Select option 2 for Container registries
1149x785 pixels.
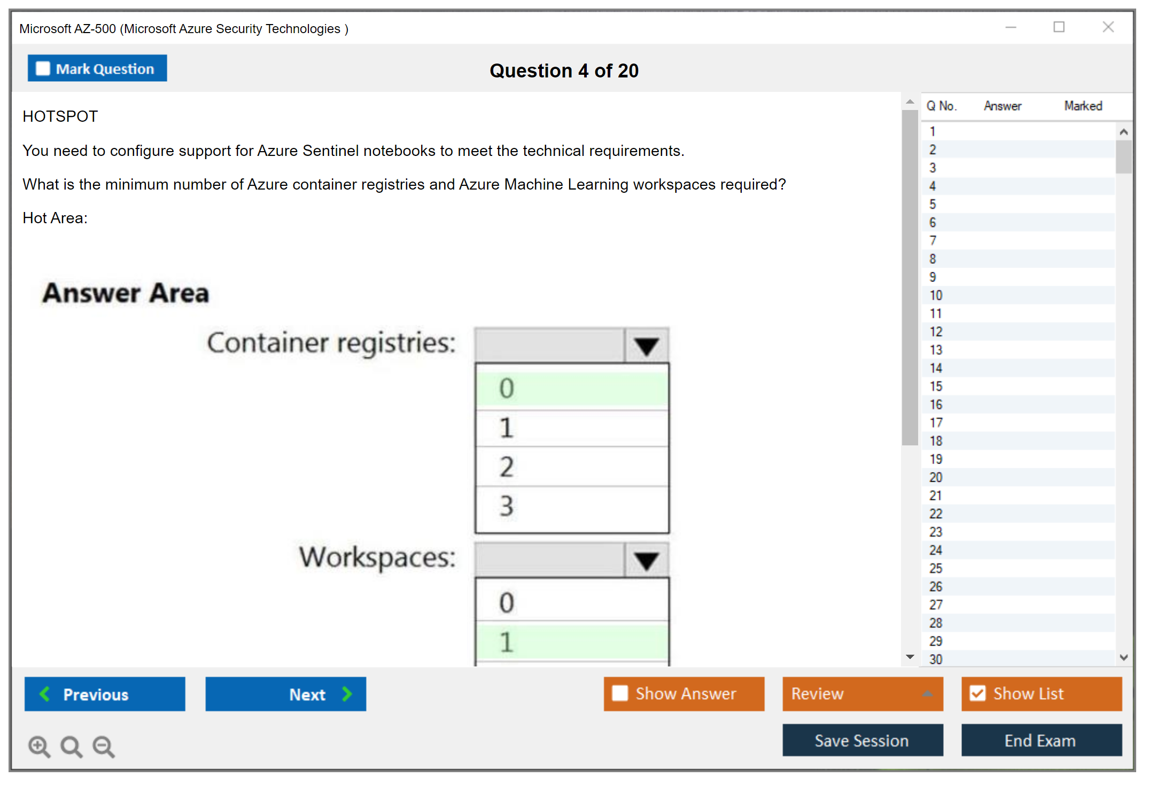click(x=571, y=467)
